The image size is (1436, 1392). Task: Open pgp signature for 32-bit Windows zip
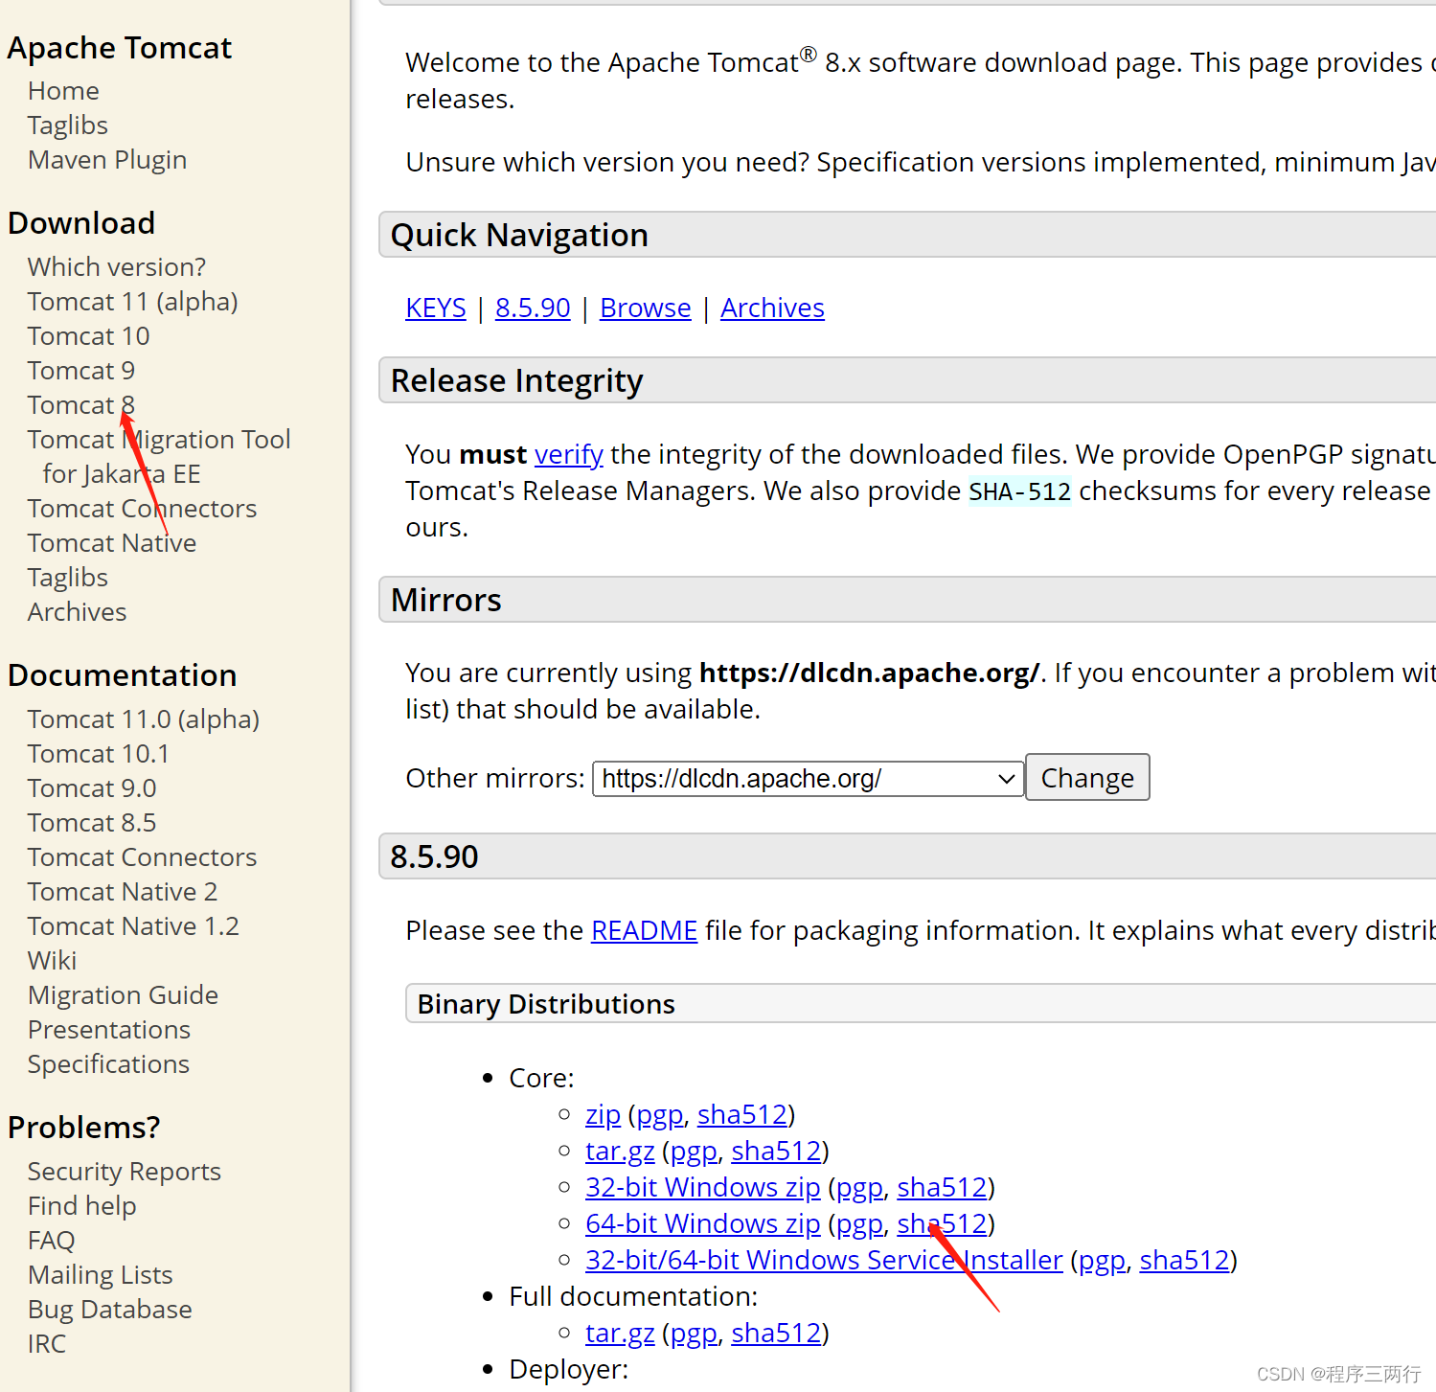(860, 1188)
